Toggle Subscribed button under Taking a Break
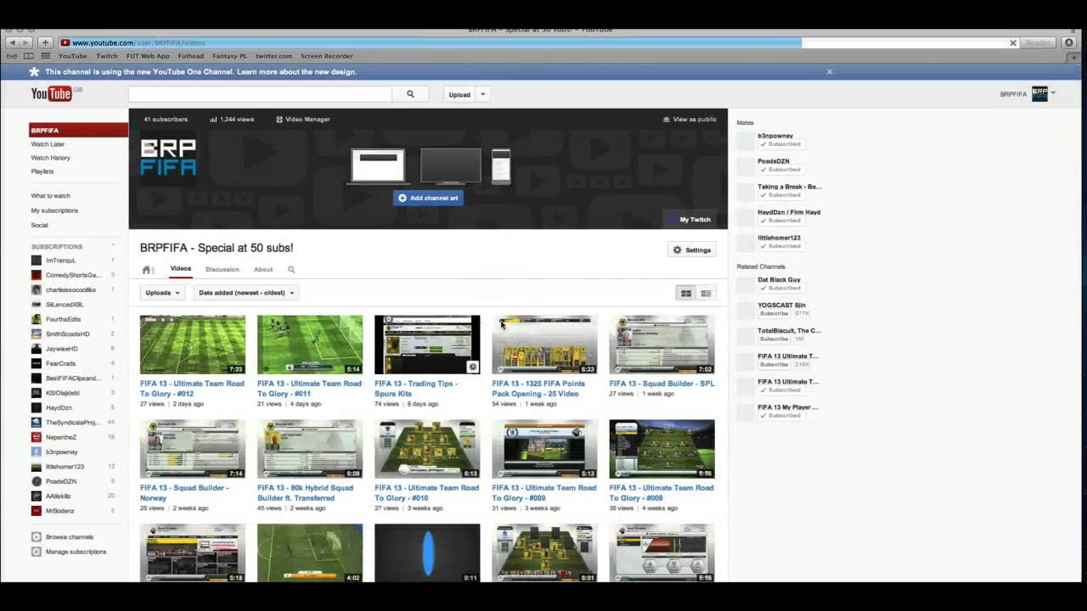The width and height of the screenshot is (1087, 611). [x=780, y=195]
